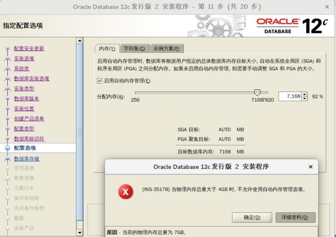
Task: Click the 概要 disabled step
Action: (19, 218)
